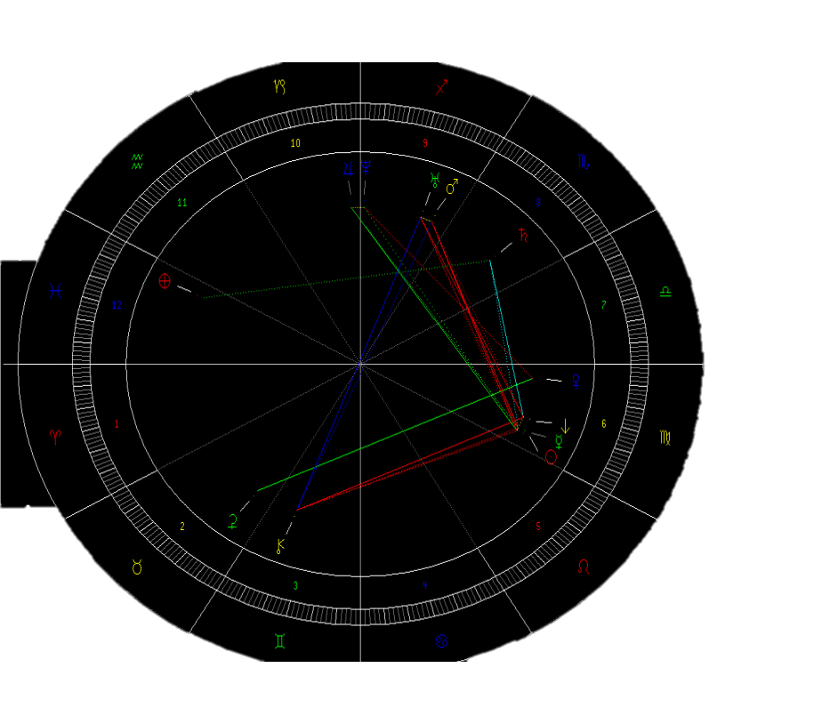Screen dimensions: 838x708
Task: Select the green Mercury planet symbol
Action: 559,442
